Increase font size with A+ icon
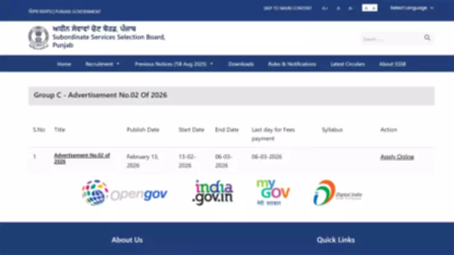The image size is (454, 255). (325, 8)
